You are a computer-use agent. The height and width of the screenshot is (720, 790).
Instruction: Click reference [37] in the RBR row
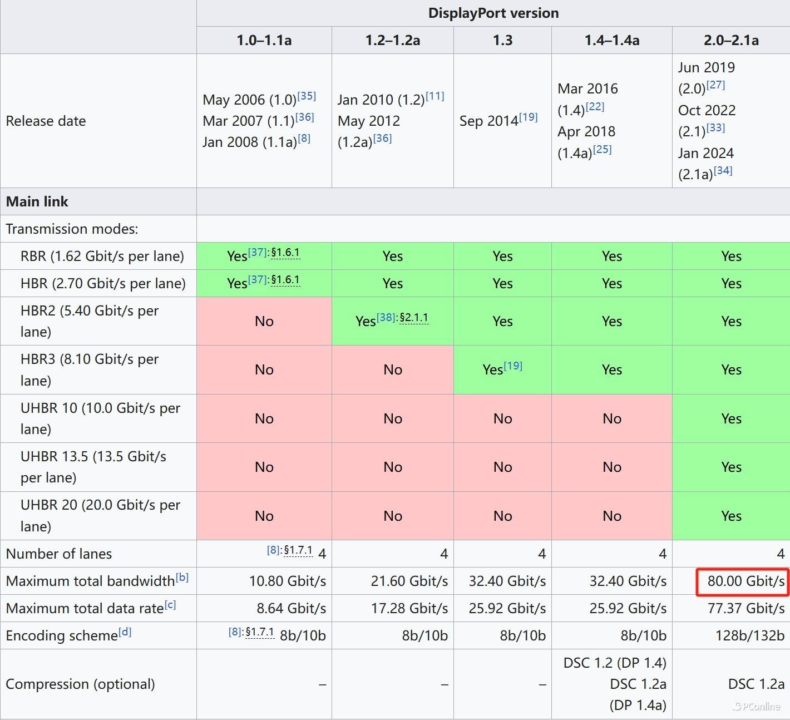pos(257,253)
